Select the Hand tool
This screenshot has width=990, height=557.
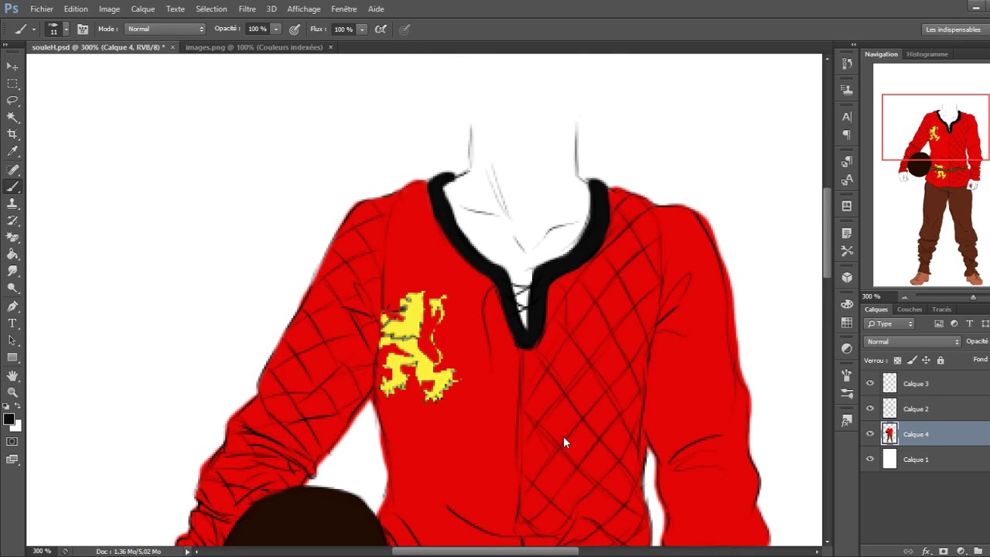(12, 376)
